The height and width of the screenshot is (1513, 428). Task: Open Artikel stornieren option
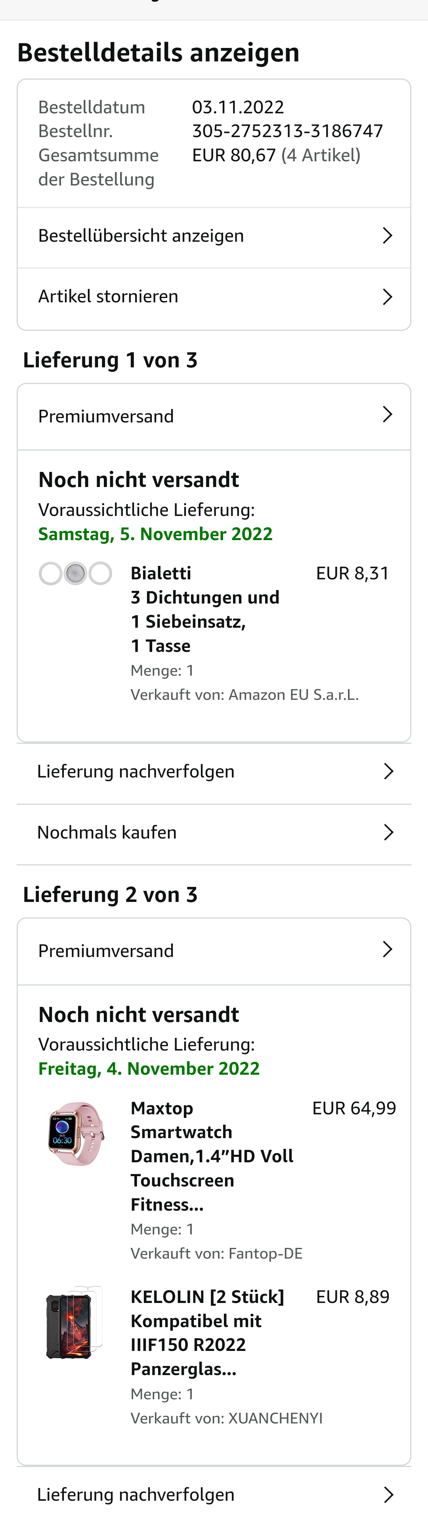click(x=108, y=296)
